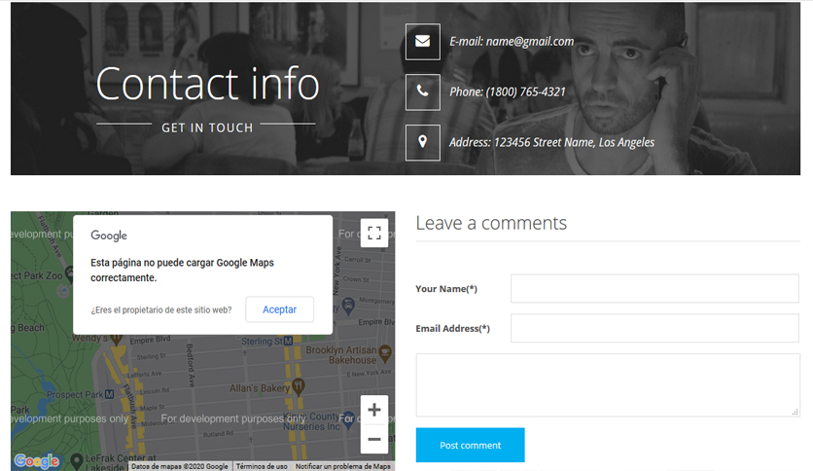The image size is (813, 471).
Task: Click the envelope e-mail icon
Action: point(423,42)
